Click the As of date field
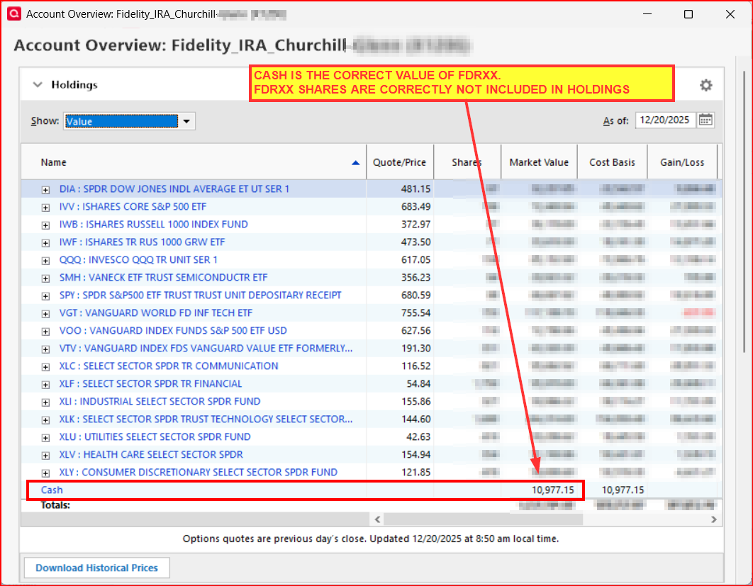This screenshot has width=753, height=586. coord(665,120)
